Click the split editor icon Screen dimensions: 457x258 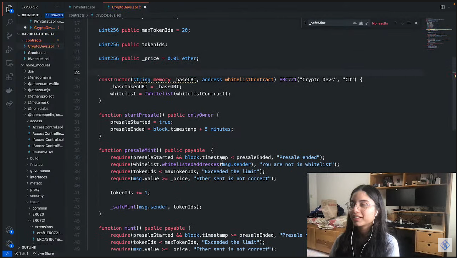pos(442,7)
